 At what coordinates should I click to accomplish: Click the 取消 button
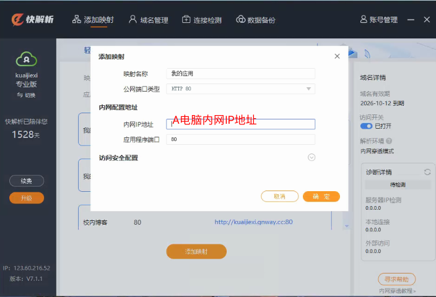280,196
